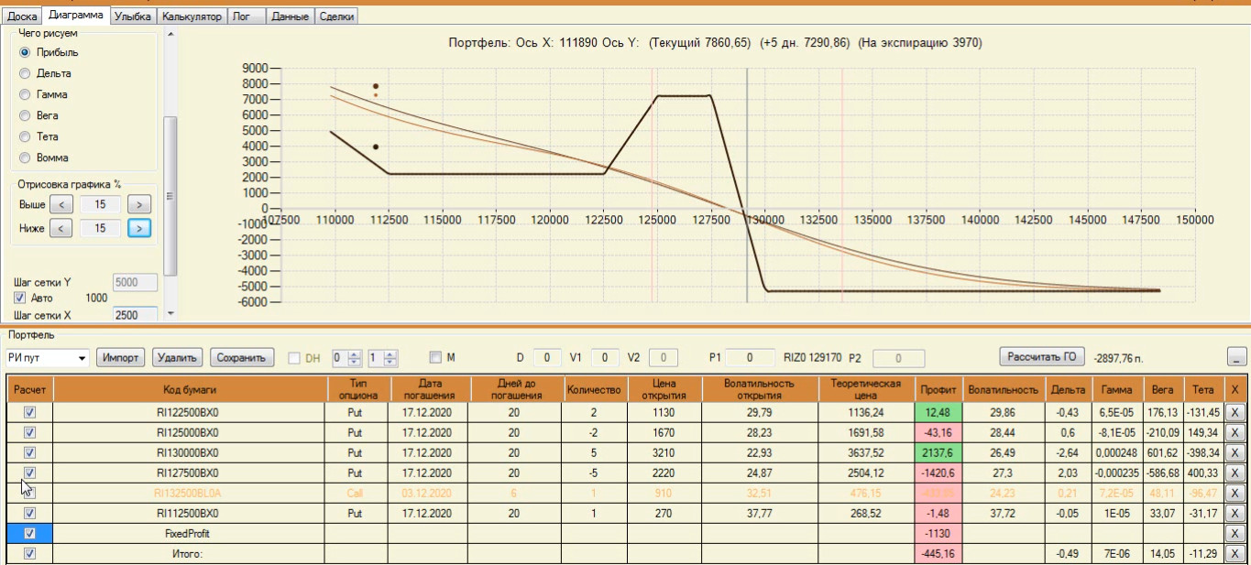This screenshot has width=1251, height=565.
Task: Select the Вомма radio option
Action: 26,158
